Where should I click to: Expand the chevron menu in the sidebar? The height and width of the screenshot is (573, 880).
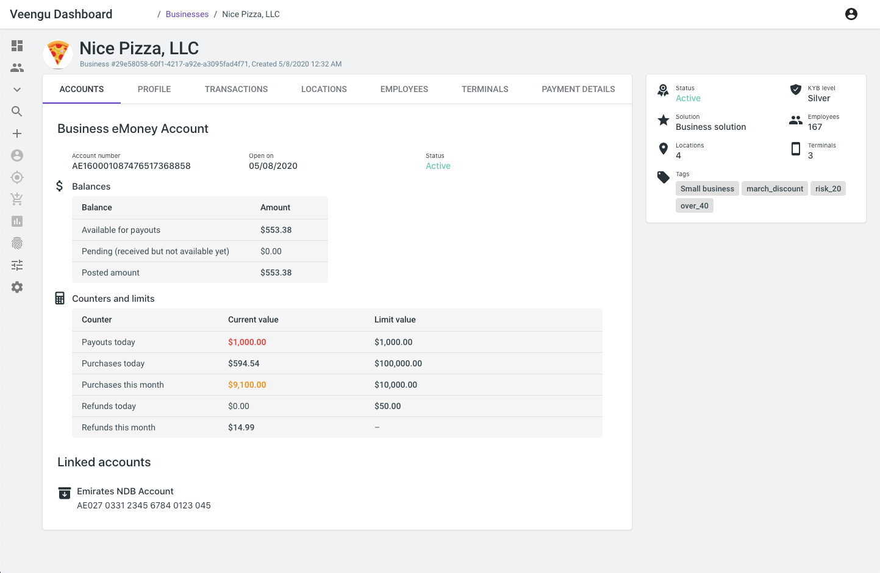pos(16,89)
